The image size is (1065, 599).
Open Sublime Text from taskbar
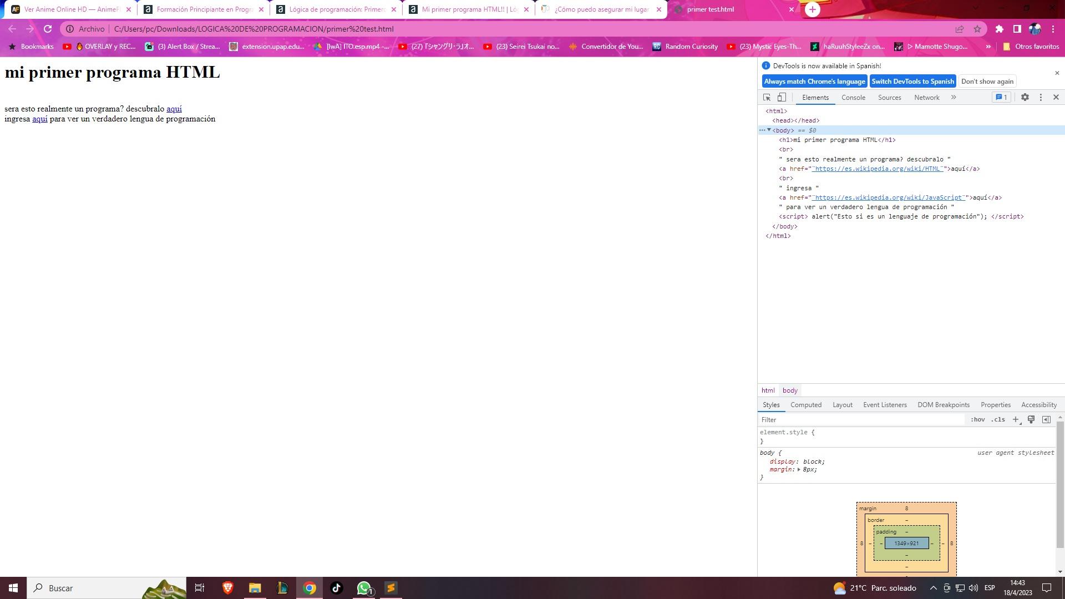tap(391, 588)
